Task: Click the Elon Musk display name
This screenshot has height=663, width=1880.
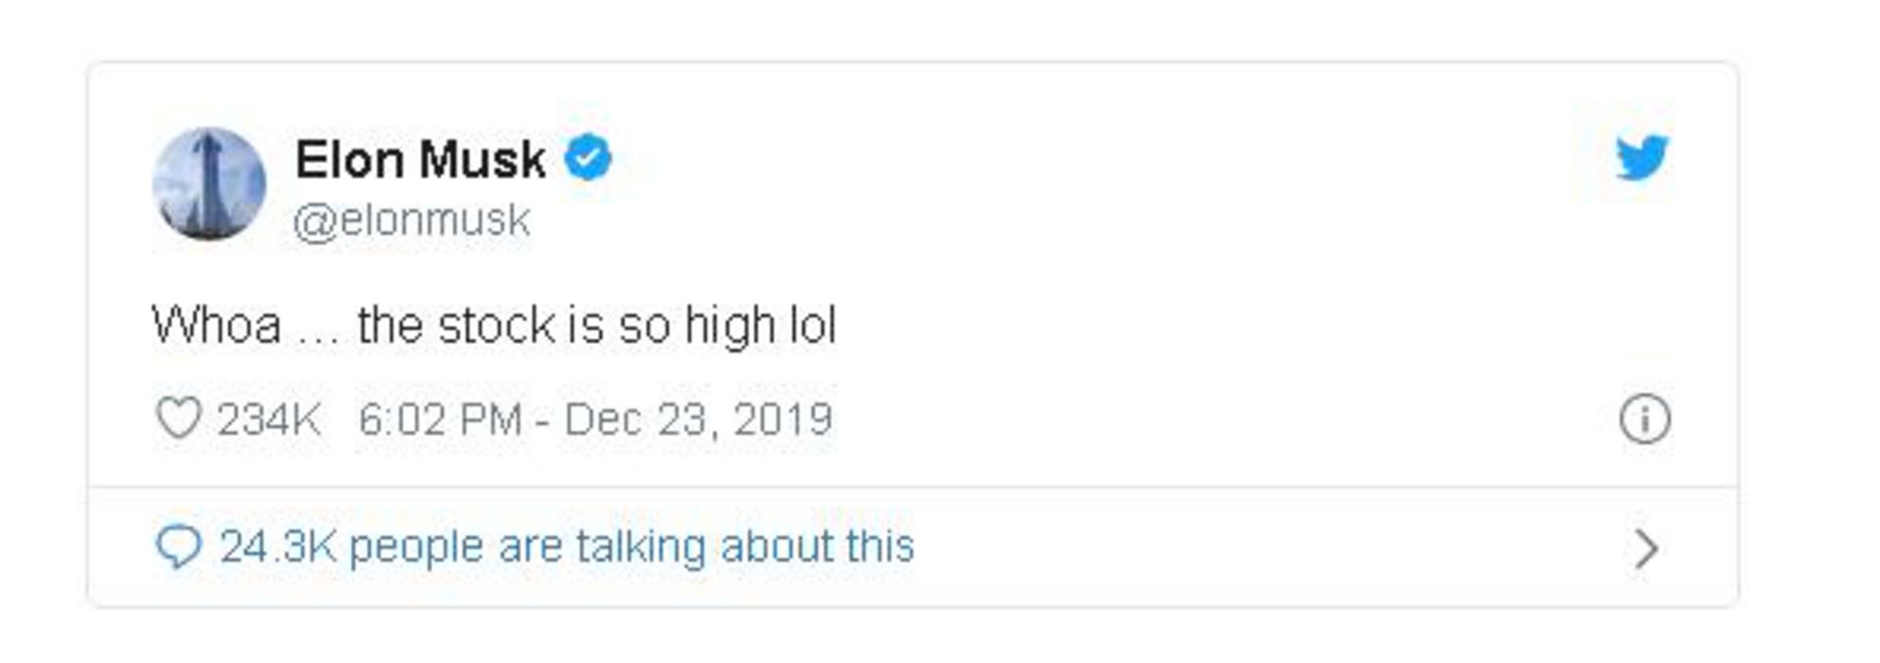Action: click(x=420, y=160)
